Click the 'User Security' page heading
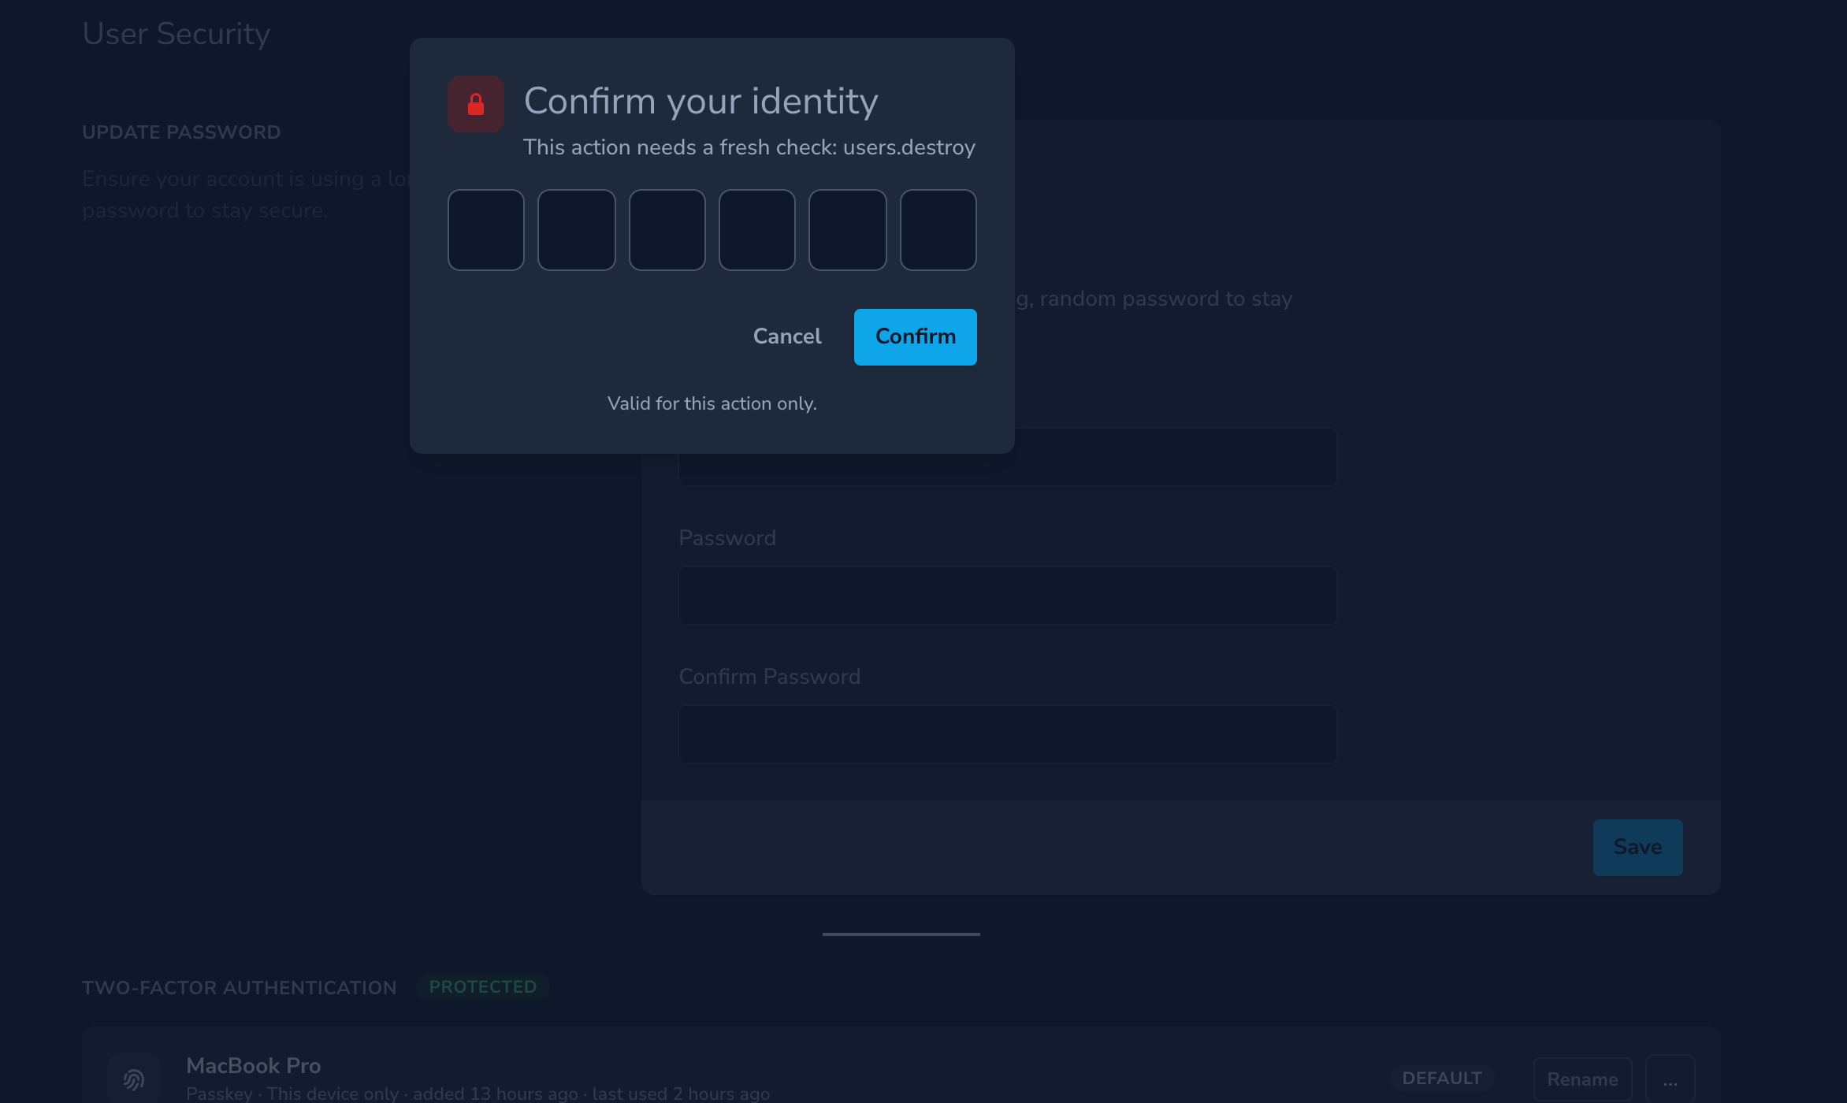The image size is (1847, 1103). 177,34
